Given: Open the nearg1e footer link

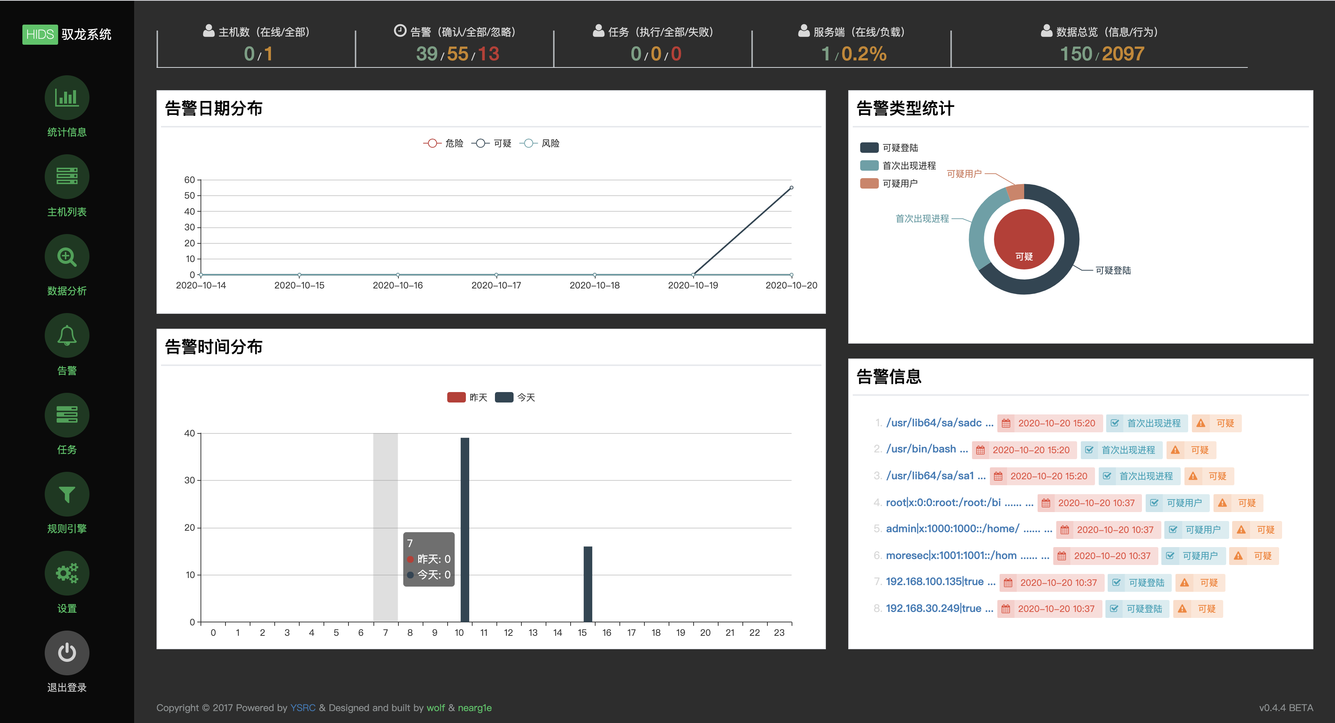Looking at the screenshot, I should click(x=475, y=708).
